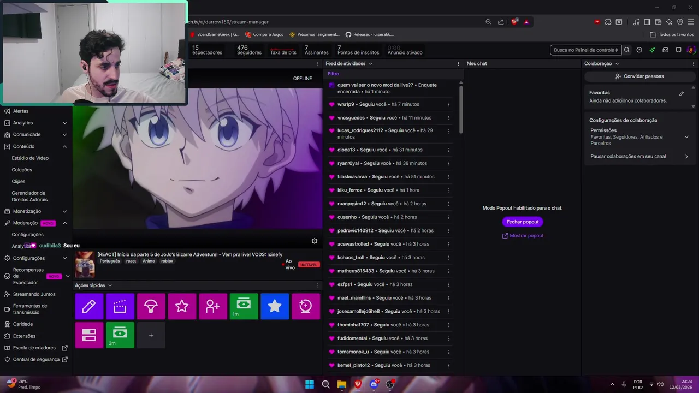Click the Português stream tag

[x=110, y=261]
